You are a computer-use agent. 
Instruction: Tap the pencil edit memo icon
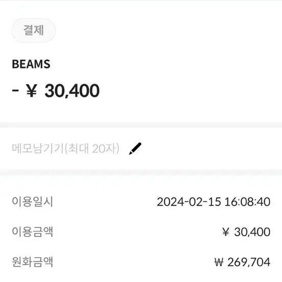135,148
